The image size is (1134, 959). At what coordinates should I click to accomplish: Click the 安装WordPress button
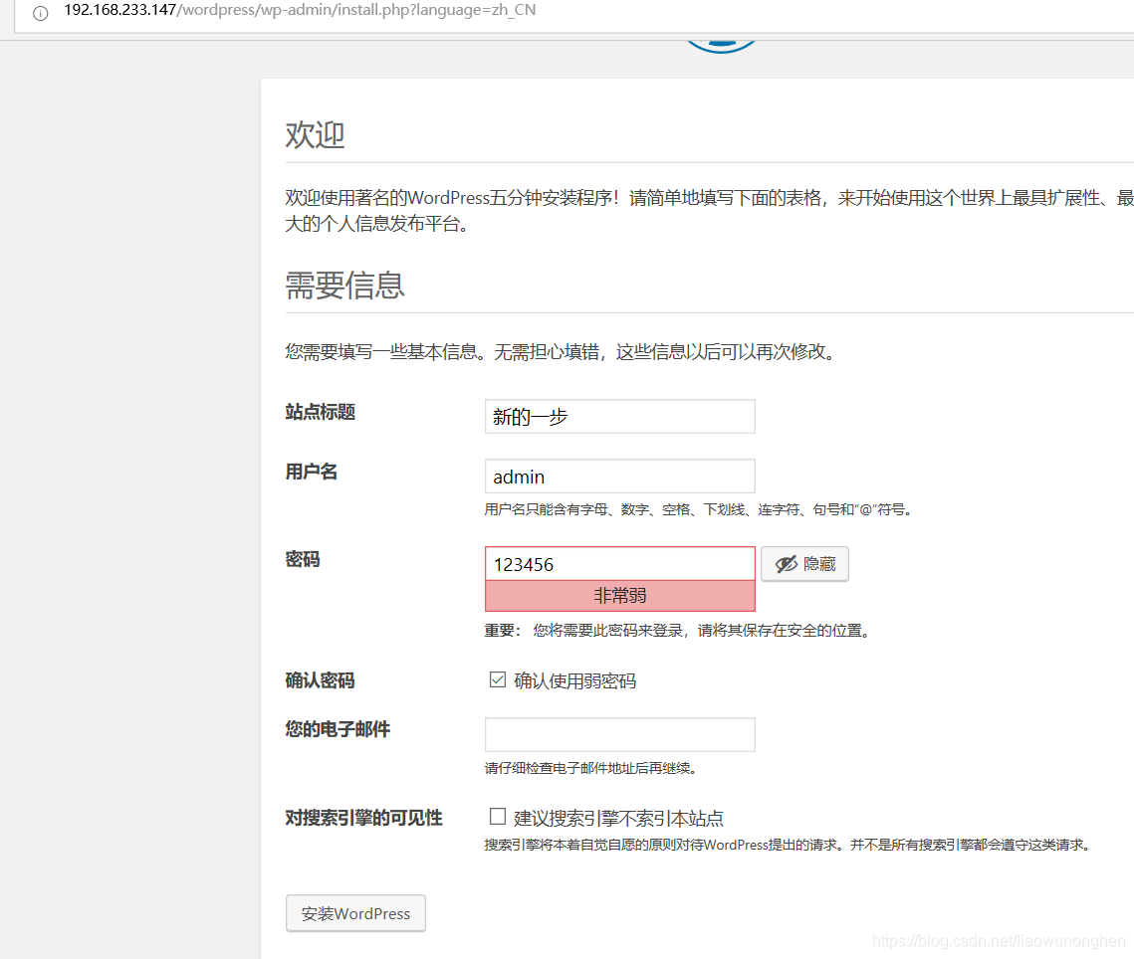coord(355,913)
